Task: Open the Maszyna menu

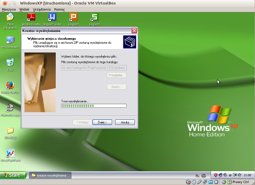Action: click(x=9, y=9)
